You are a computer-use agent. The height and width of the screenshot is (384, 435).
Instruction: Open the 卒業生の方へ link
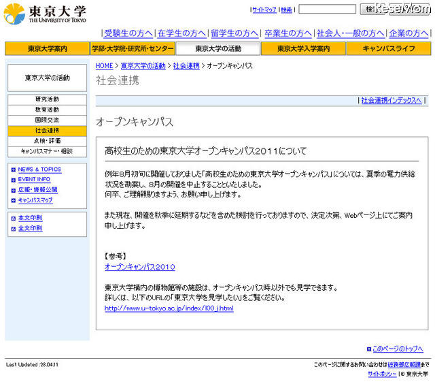tap(288, 33)
